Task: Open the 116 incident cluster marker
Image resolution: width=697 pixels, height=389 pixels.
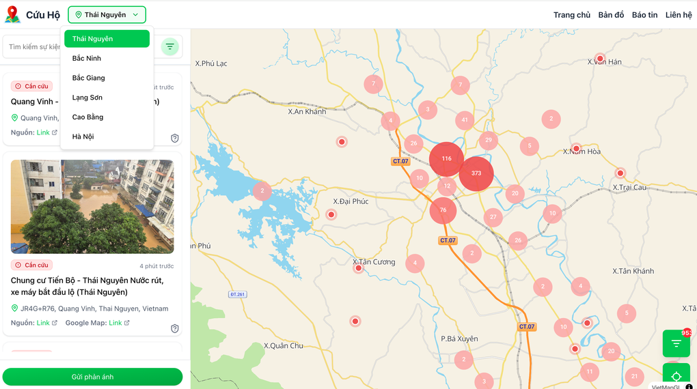Action: coord(446,158)
